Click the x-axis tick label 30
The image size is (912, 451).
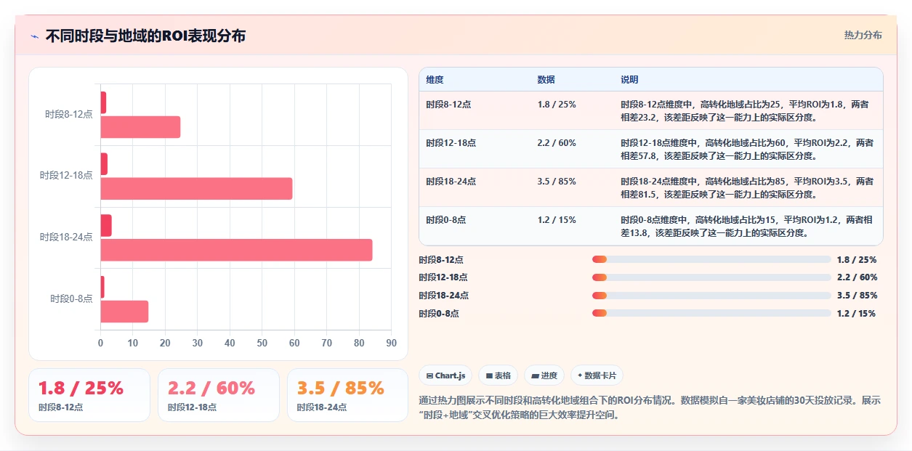198,343
